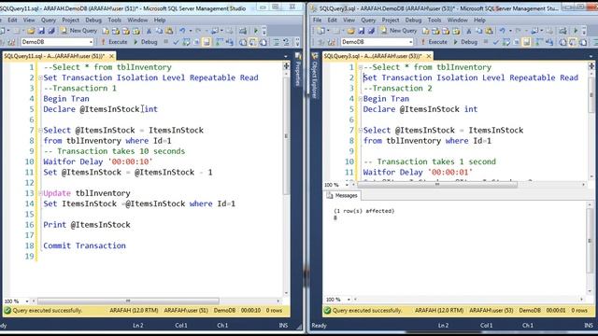
Task: Click Paste icon in right window toolbar
Action: coord(490,31)
